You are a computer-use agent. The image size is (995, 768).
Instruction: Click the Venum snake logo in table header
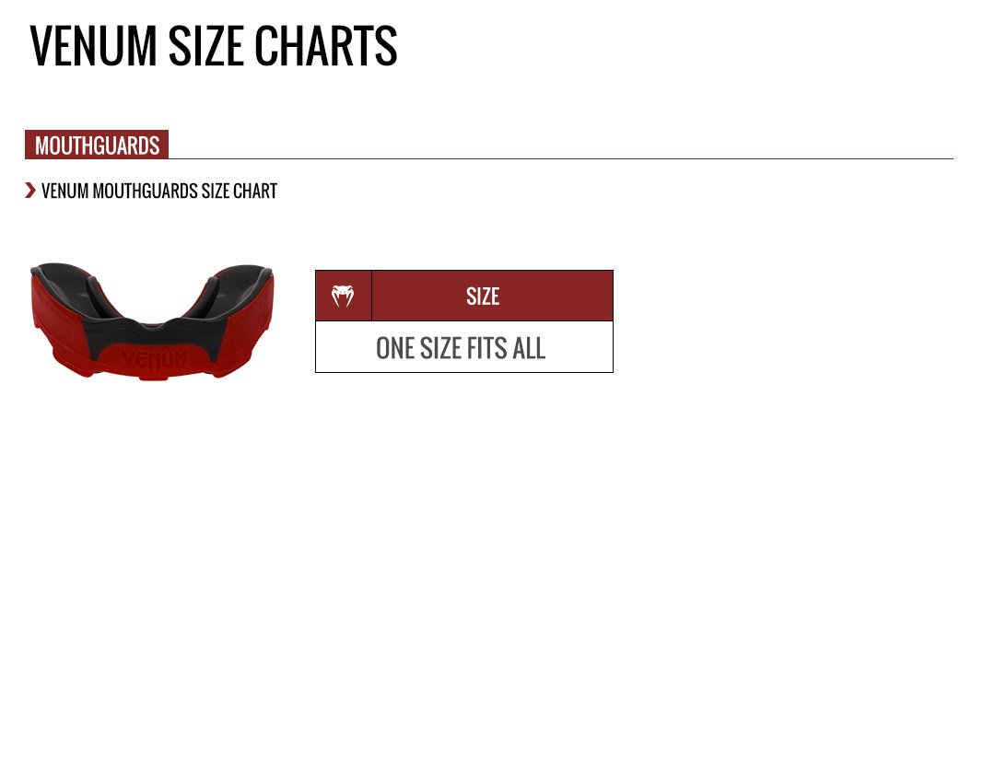point(343,296)
